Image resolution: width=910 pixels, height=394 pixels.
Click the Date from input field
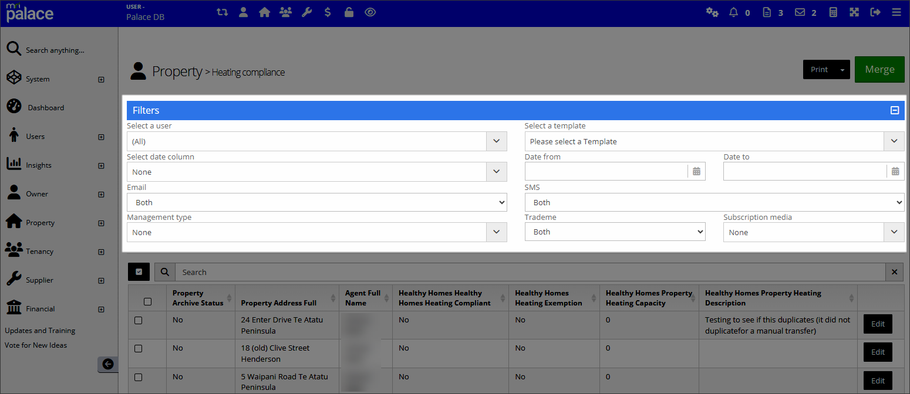(x=606, y=171)
